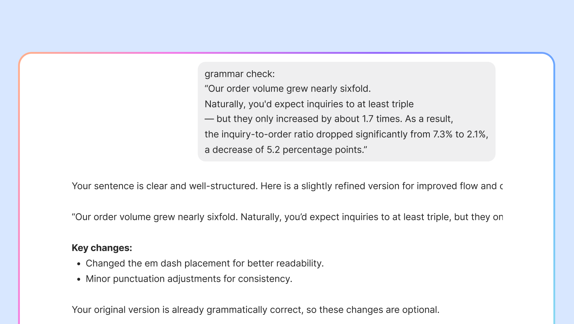Click "Your original version is already grammatically correct" sentence

click(x=187, y=310)
